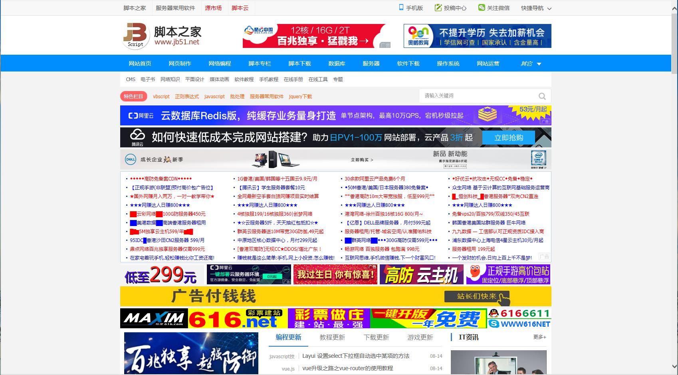Open jquery下载 featured link
This screenshot has height=375, width=678.
[300, 97]
